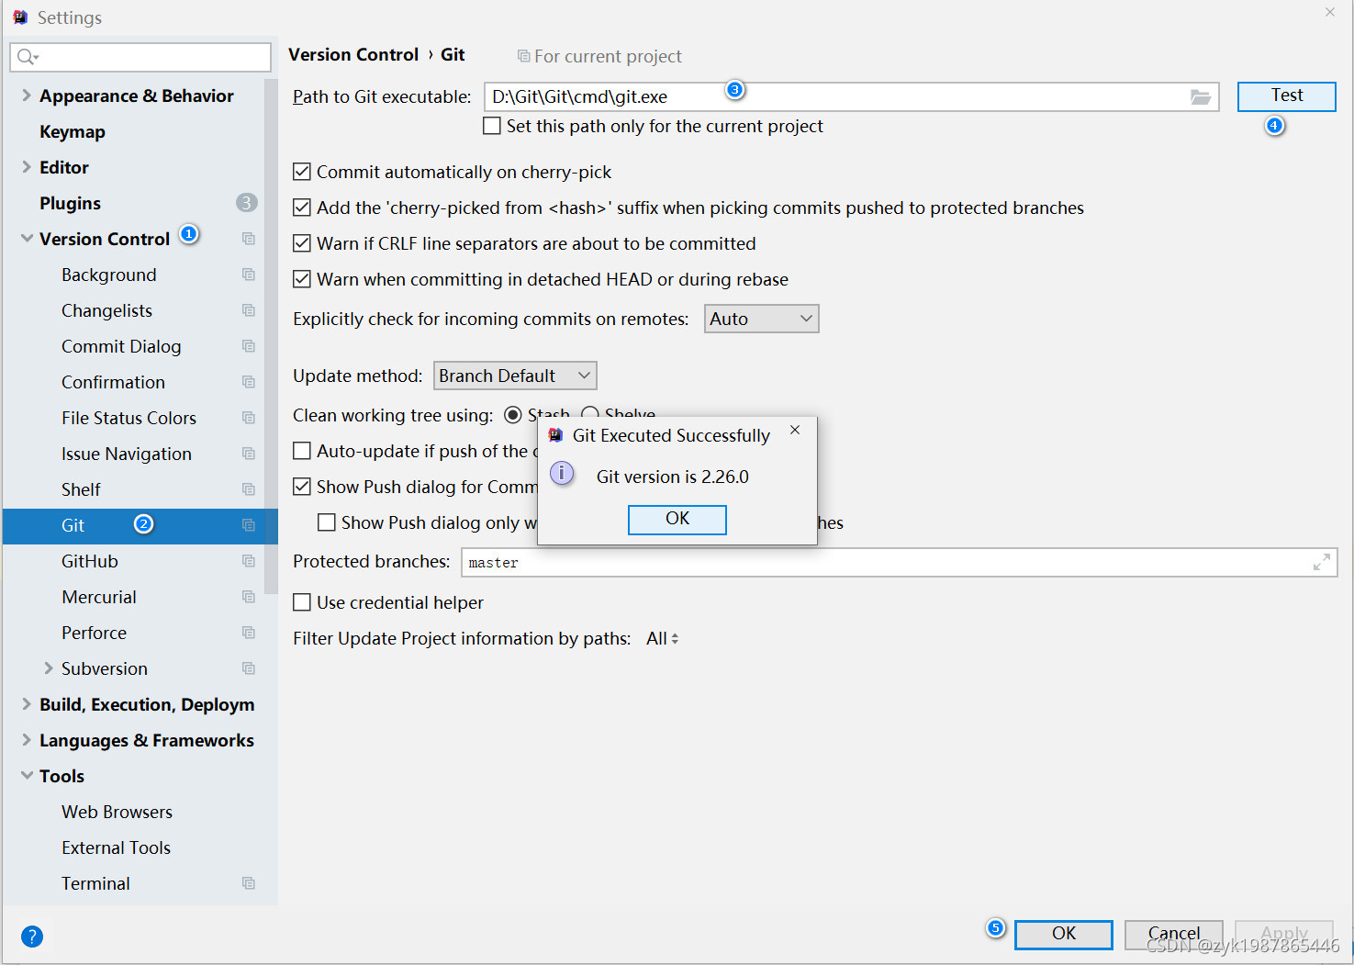This screenshot has height=965, width=1354.
Task: Open the GitHub settings page
Action: point(90,562)
